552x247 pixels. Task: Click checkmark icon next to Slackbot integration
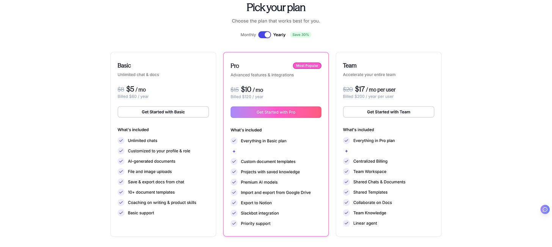234,213
